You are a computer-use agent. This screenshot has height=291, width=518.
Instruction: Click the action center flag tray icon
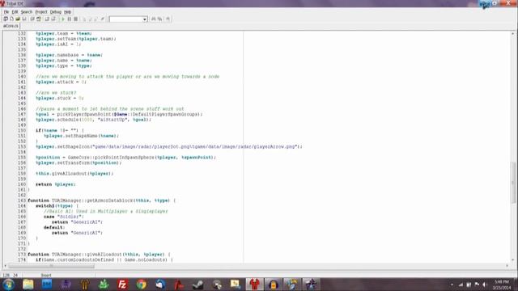(x=477, y=285)
